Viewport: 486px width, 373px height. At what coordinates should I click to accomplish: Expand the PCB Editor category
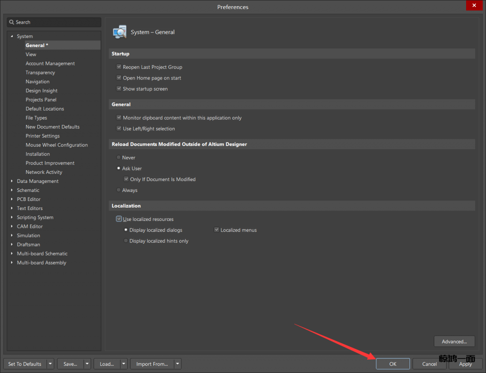(x=12, y=199)
